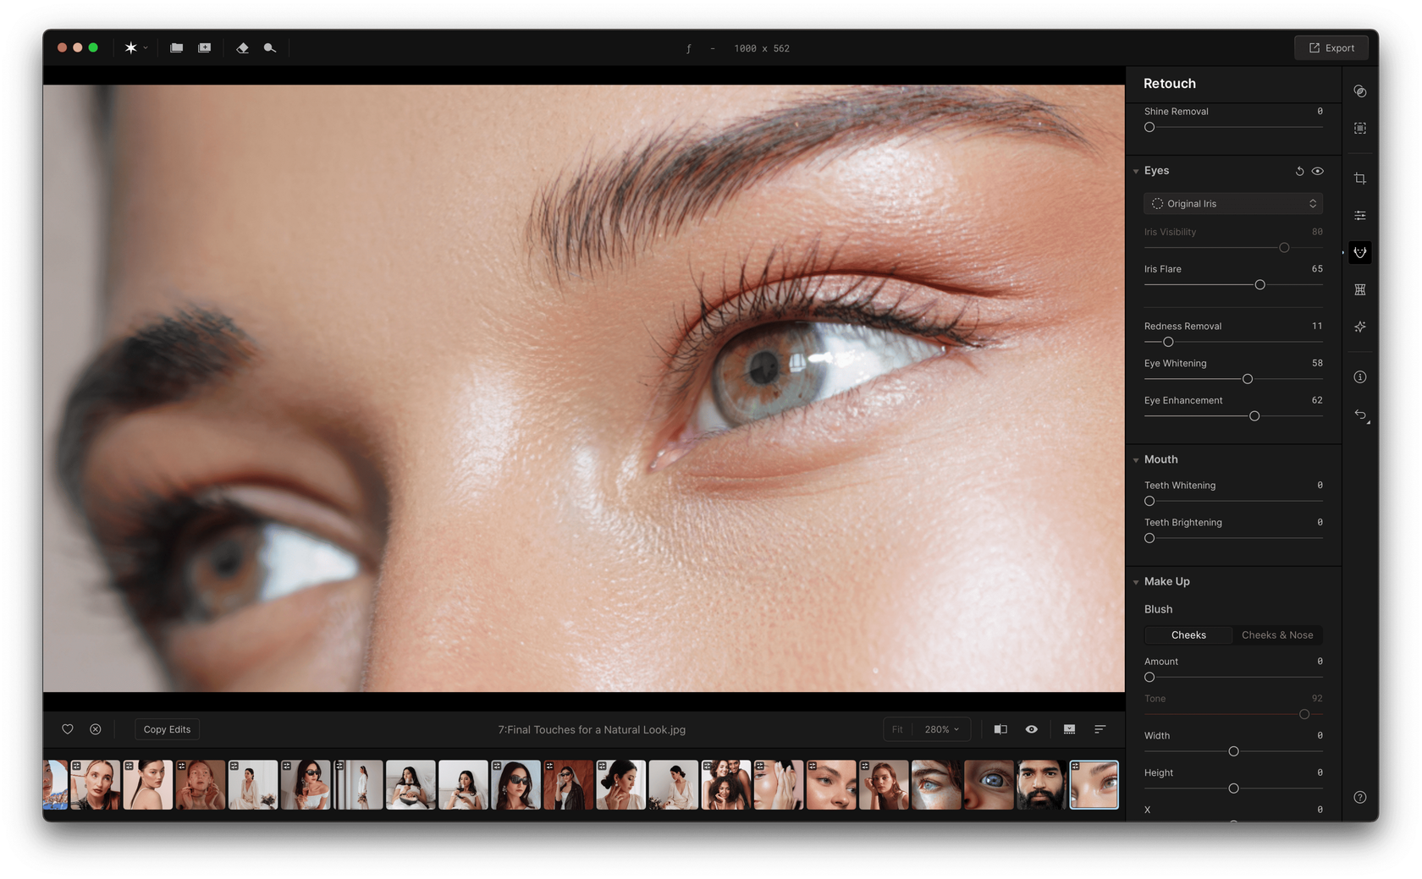The image size is (1422, 879).
Task: Click the add images icon
Action: pyautogui.click(x=205, y=48)
